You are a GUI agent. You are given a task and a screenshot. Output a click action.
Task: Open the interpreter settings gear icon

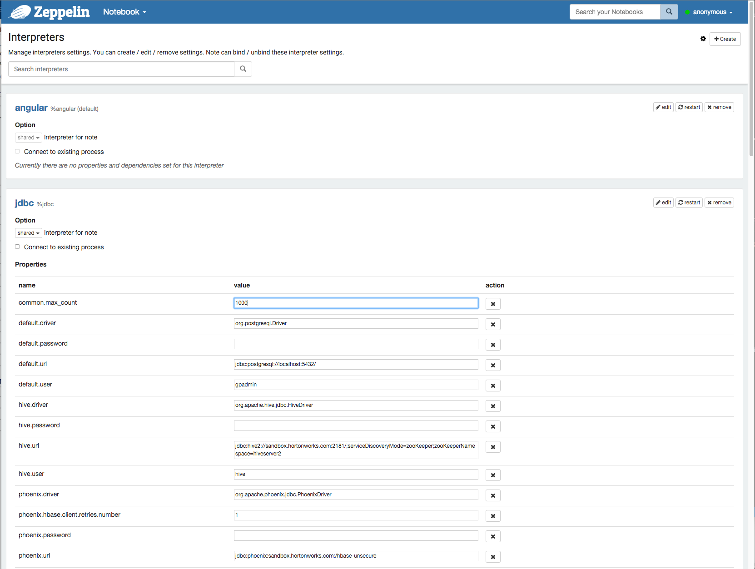coord(703,39)
